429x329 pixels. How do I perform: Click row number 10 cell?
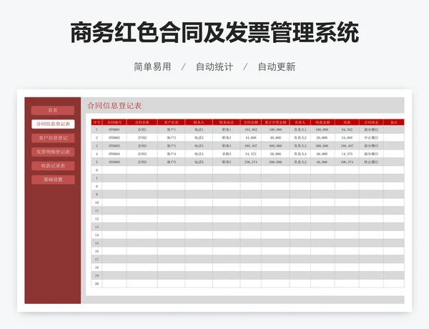click(x=97, y=202)
